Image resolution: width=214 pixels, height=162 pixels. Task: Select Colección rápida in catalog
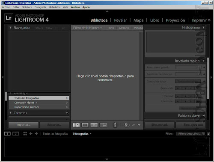[39, 103]
